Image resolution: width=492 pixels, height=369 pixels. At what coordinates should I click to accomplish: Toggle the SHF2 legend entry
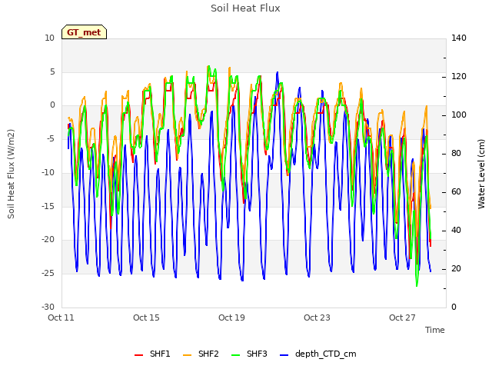point(201,354)
